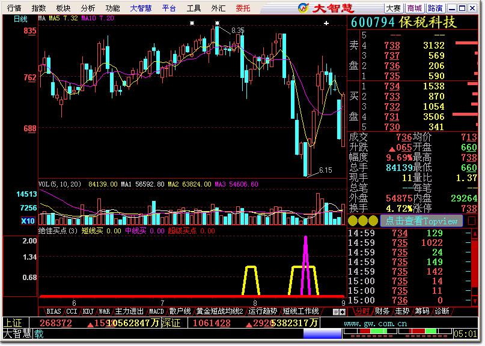Switch to the 散户线 indicator tab
Screen dimensions: 485x346
click(x=180, y=311)
